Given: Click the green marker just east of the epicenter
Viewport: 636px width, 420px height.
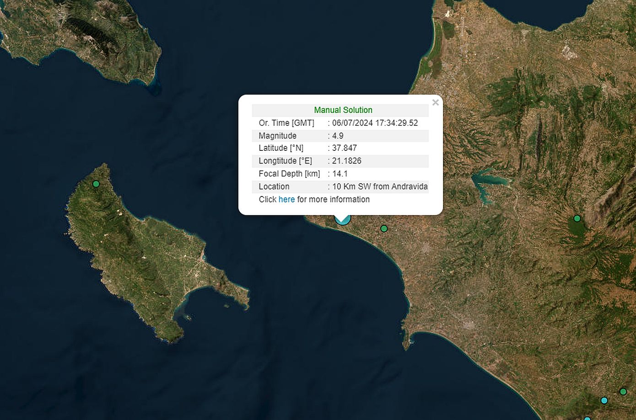Looking at the screenshot, I should (384, 229).
